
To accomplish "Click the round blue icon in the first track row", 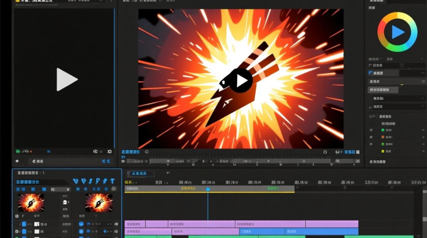I will click(81, 224).
